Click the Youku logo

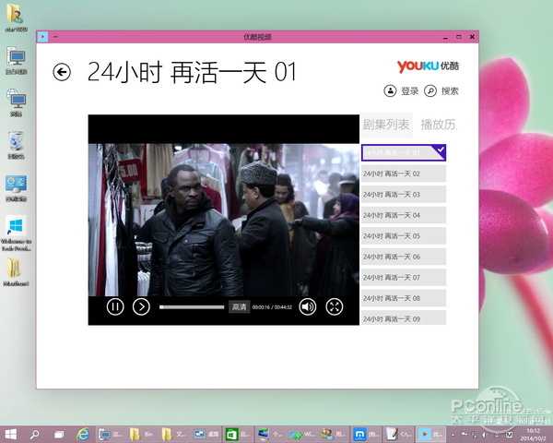pos(428,66)
